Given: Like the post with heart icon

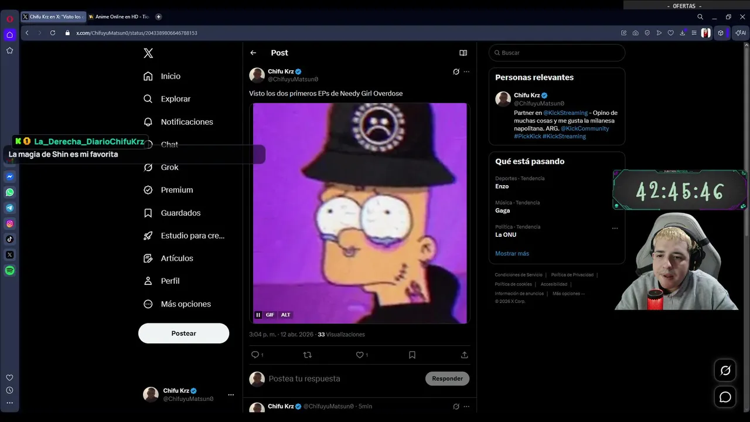Looking at the screenshot, I should (360, 355).
